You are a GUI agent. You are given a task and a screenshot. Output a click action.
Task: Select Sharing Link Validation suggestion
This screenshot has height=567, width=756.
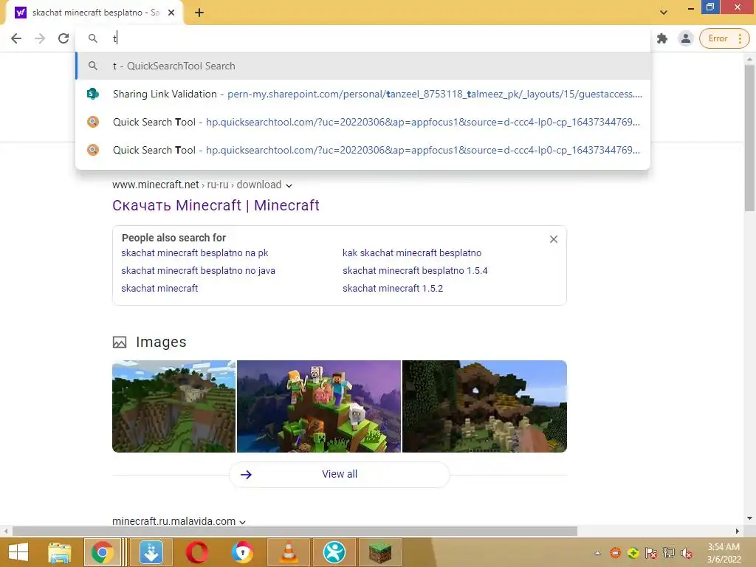363,94
